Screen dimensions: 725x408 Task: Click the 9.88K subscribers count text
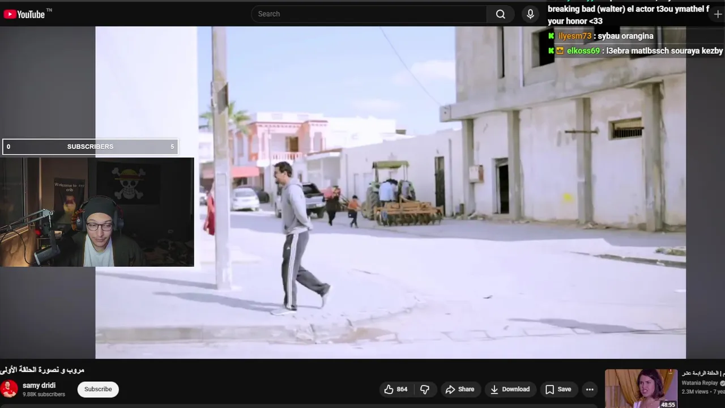coord(44,394)
